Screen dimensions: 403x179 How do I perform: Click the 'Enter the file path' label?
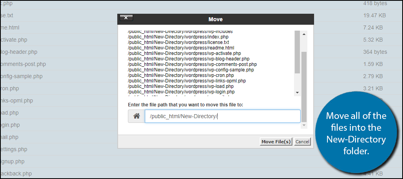[x=185, y=105]
